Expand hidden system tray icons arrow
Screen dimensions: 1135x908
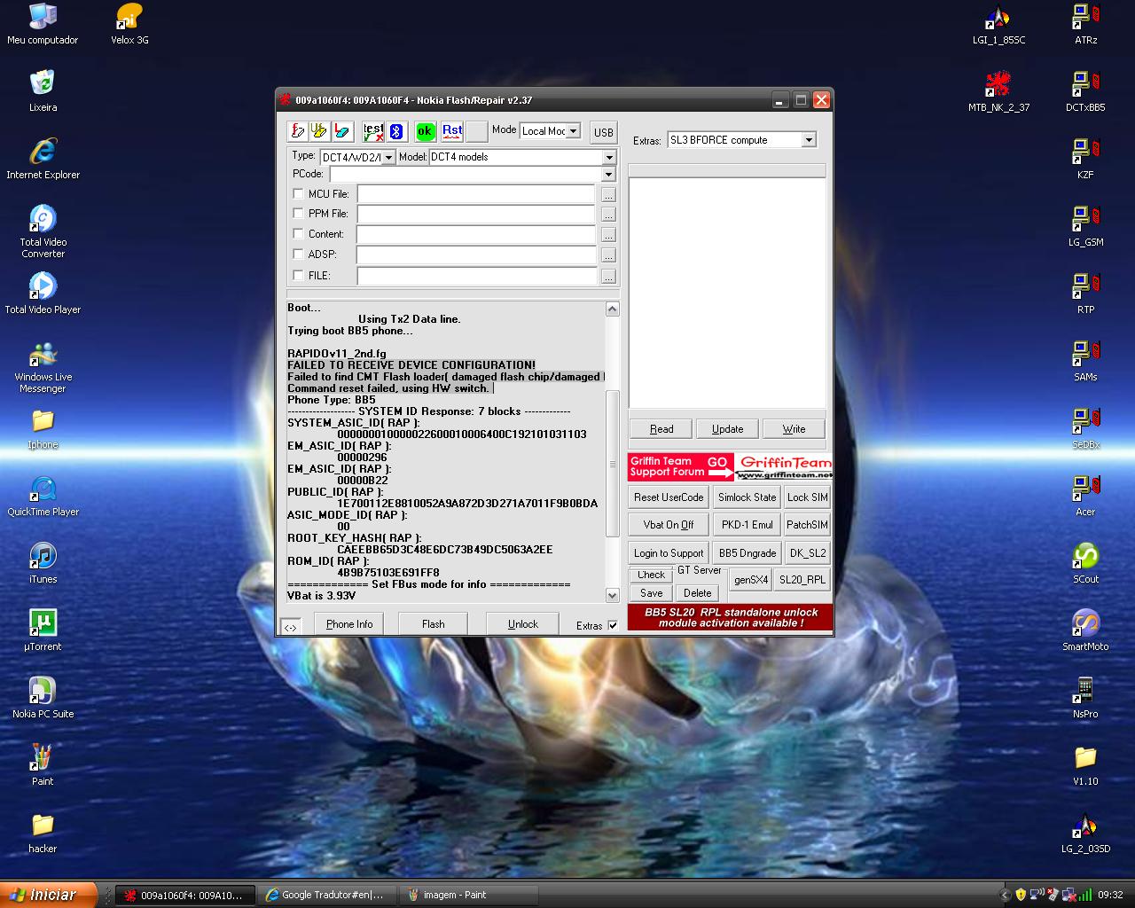(x=1005, y=895)
